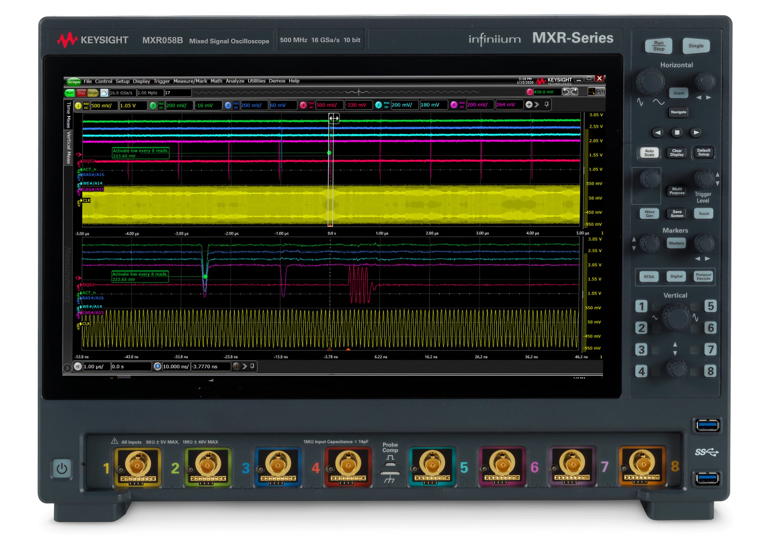Open the Analyze menu

235,81
